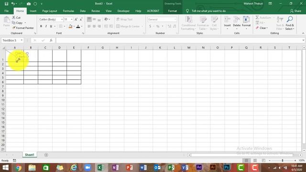Click Increase Indent icon
The image size is (306, 172).
click(x=111, y=26)
